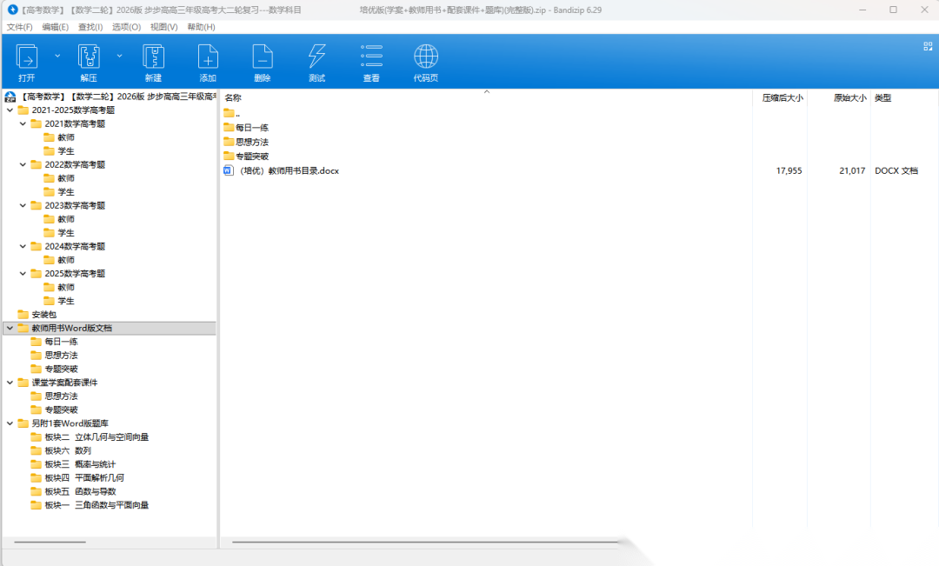Sort by the 名称 column header

(233, 98)
